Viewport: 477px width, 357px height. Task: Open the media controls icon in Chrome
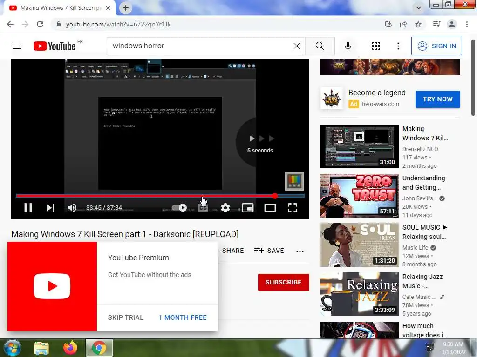pos(436,24)
